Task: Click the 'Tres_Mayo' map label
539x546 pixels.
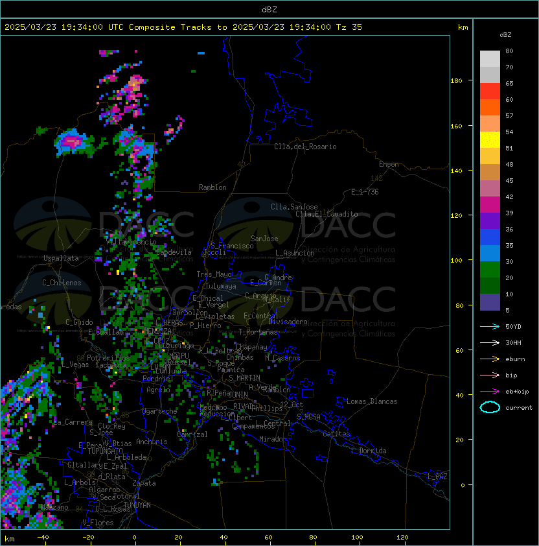Action: [214, 274]
